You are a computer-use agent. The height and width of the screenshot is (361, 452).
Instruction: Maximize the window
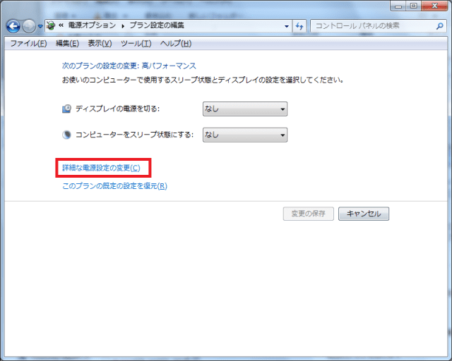pyautogui.click(x=413, y=6)
